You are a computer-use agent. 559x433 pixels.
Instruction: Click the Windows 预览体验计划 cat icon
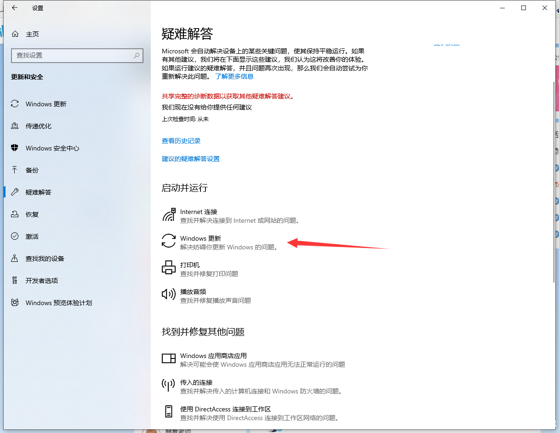click(x=15, y=303)
